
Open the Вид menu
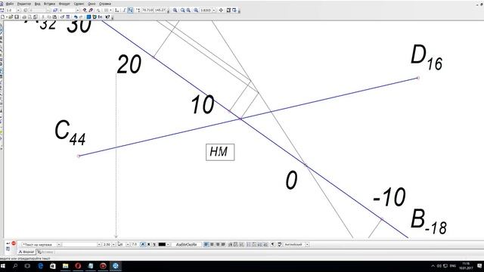[37, 4]
